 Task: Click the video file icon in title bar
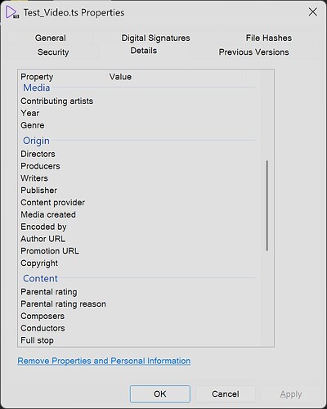point(12,12)
